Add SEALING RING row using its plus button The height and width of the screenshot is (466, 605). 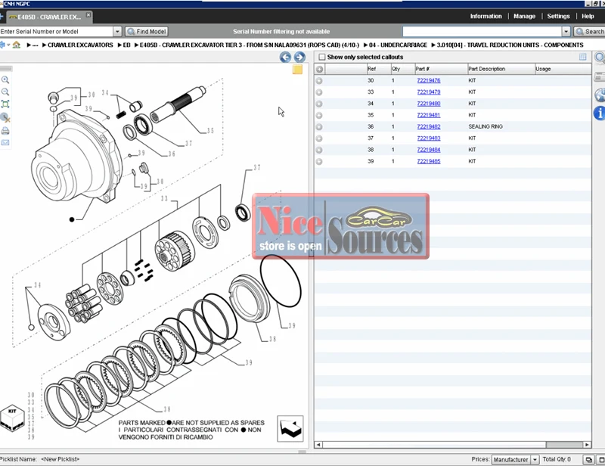tap(319, 127)
